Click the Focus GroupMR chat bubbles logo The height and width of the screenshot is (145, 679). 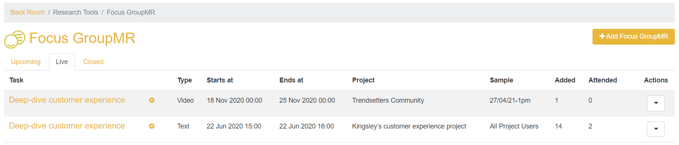[x=15, y=39]
